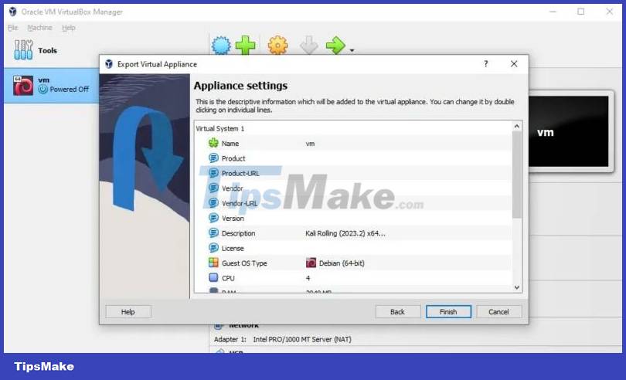
Task: Click the 'Debian (64-bit)' value
Action: click(342, 263)
